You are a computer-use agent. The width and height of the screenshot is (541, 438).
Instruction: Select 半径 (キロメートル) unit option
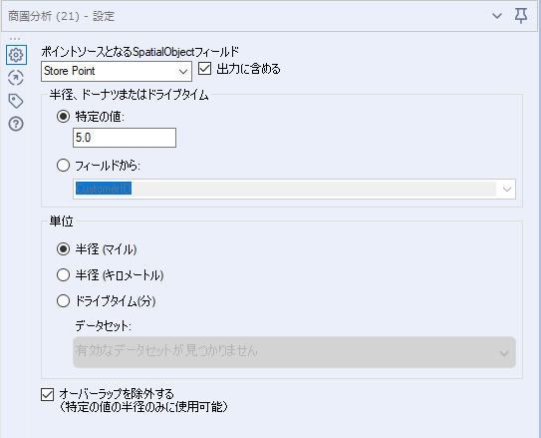coord(63,275)
